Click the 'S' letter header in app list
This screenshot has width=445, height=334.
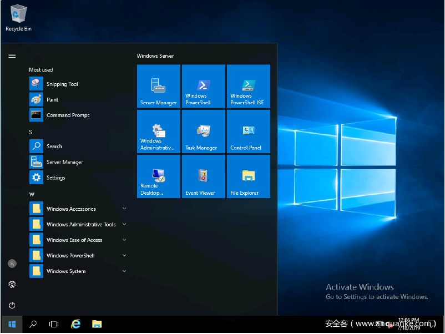(31, 132)
